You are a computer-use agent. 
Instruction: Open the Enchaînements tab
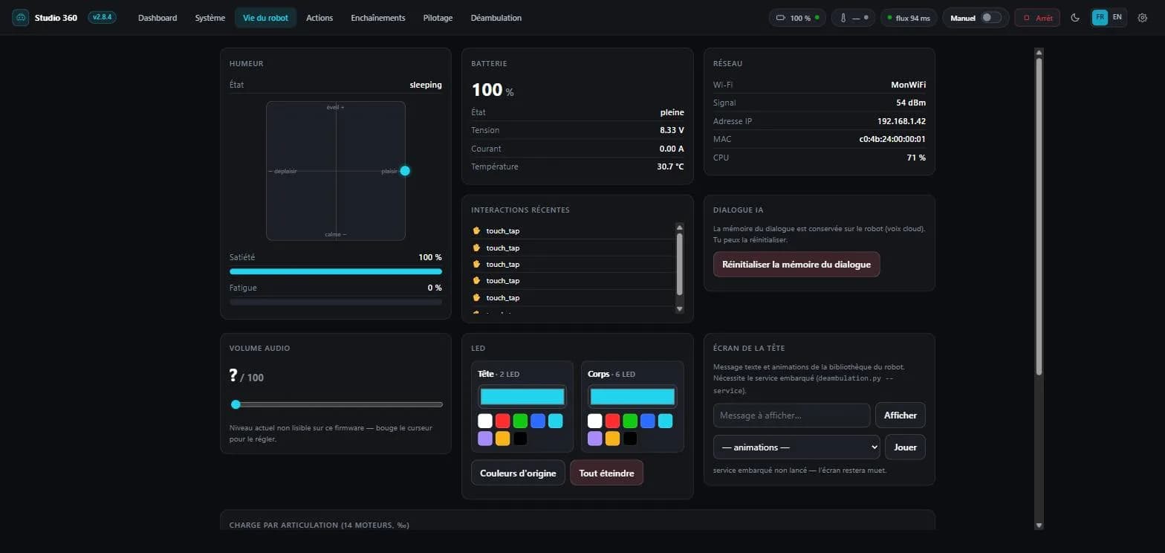[x=378, y=18]
